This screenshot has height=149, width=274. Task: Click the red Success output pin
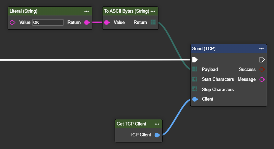[x=262, y=69]
